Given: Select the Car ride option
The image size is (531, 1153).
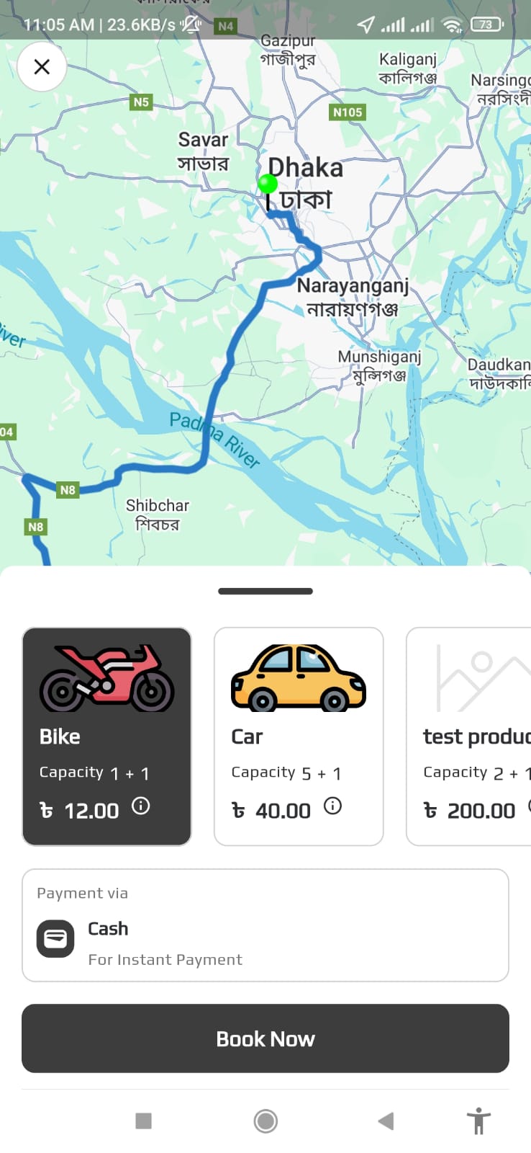Looking at the screenshot, I should pyautogui.click(x=299, y=736).
